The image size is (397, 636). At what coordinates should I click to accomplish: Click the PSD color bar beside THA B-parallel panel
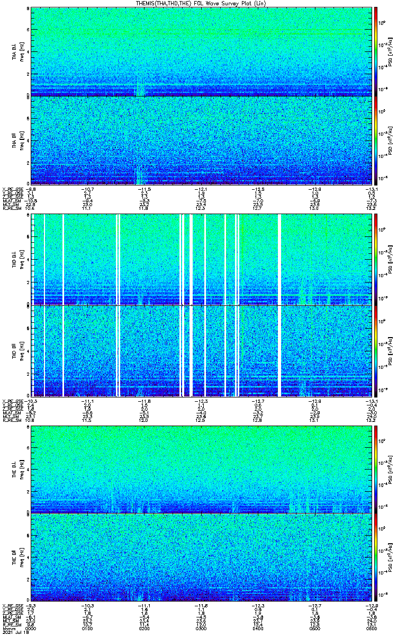click(x=376, y=140)
